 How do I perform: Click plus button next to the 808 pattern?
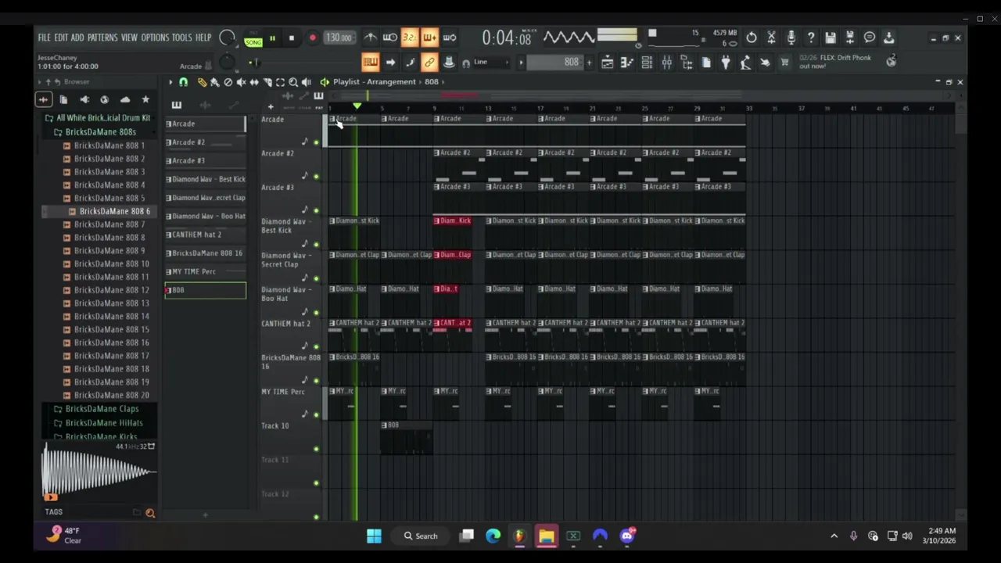pos(589,63)
